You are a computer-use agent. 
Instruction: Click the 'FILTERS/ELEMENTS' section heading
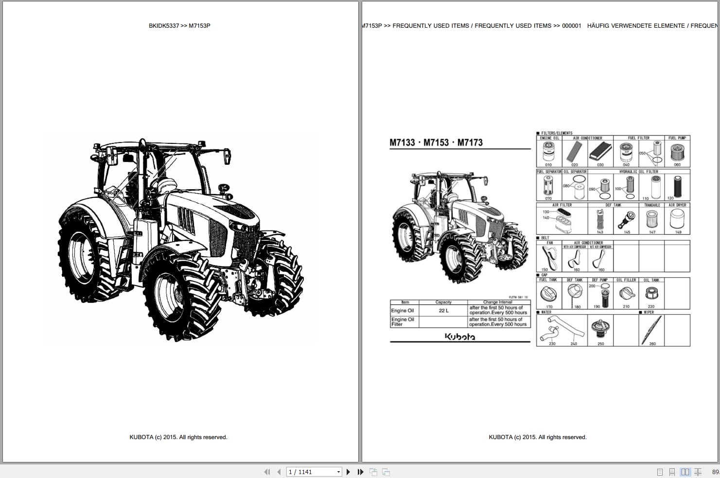click(557, 133)
